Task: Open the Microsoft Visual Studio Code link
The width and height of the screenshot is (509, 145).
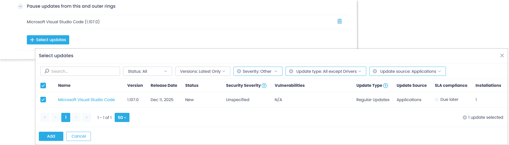Action: (86, 100)
